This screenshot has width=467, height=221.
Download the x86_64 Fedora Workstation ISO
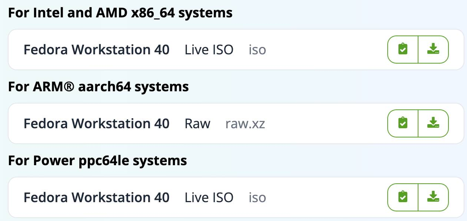[x=433, y=50]
